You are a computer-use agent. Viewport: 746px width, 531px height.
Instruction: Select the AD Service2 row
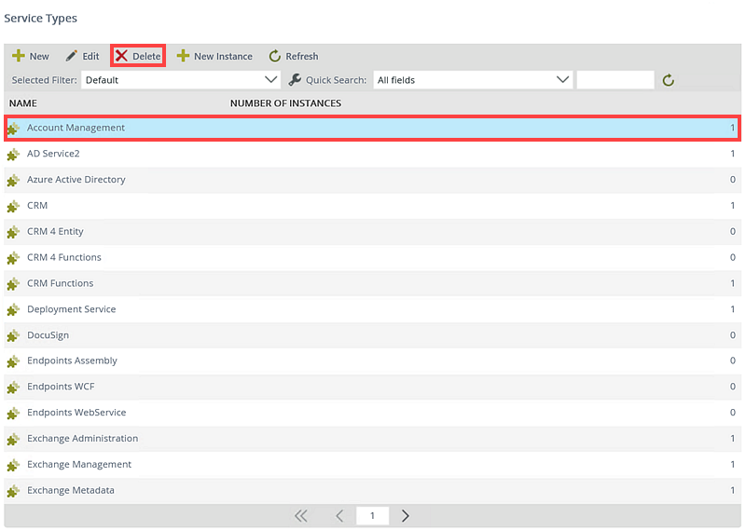point(372,154)
